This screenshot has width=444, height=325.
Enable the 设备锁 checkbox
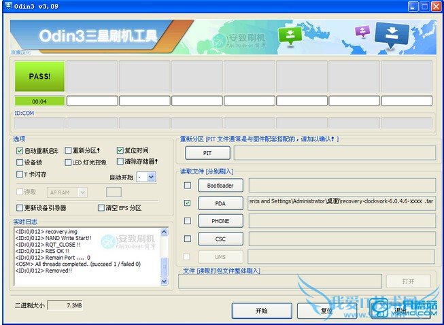[x=20, y=162]
